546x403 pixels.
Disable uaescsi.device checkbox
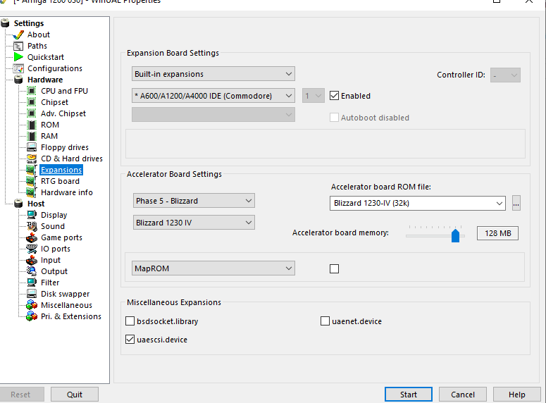[130, 340]
